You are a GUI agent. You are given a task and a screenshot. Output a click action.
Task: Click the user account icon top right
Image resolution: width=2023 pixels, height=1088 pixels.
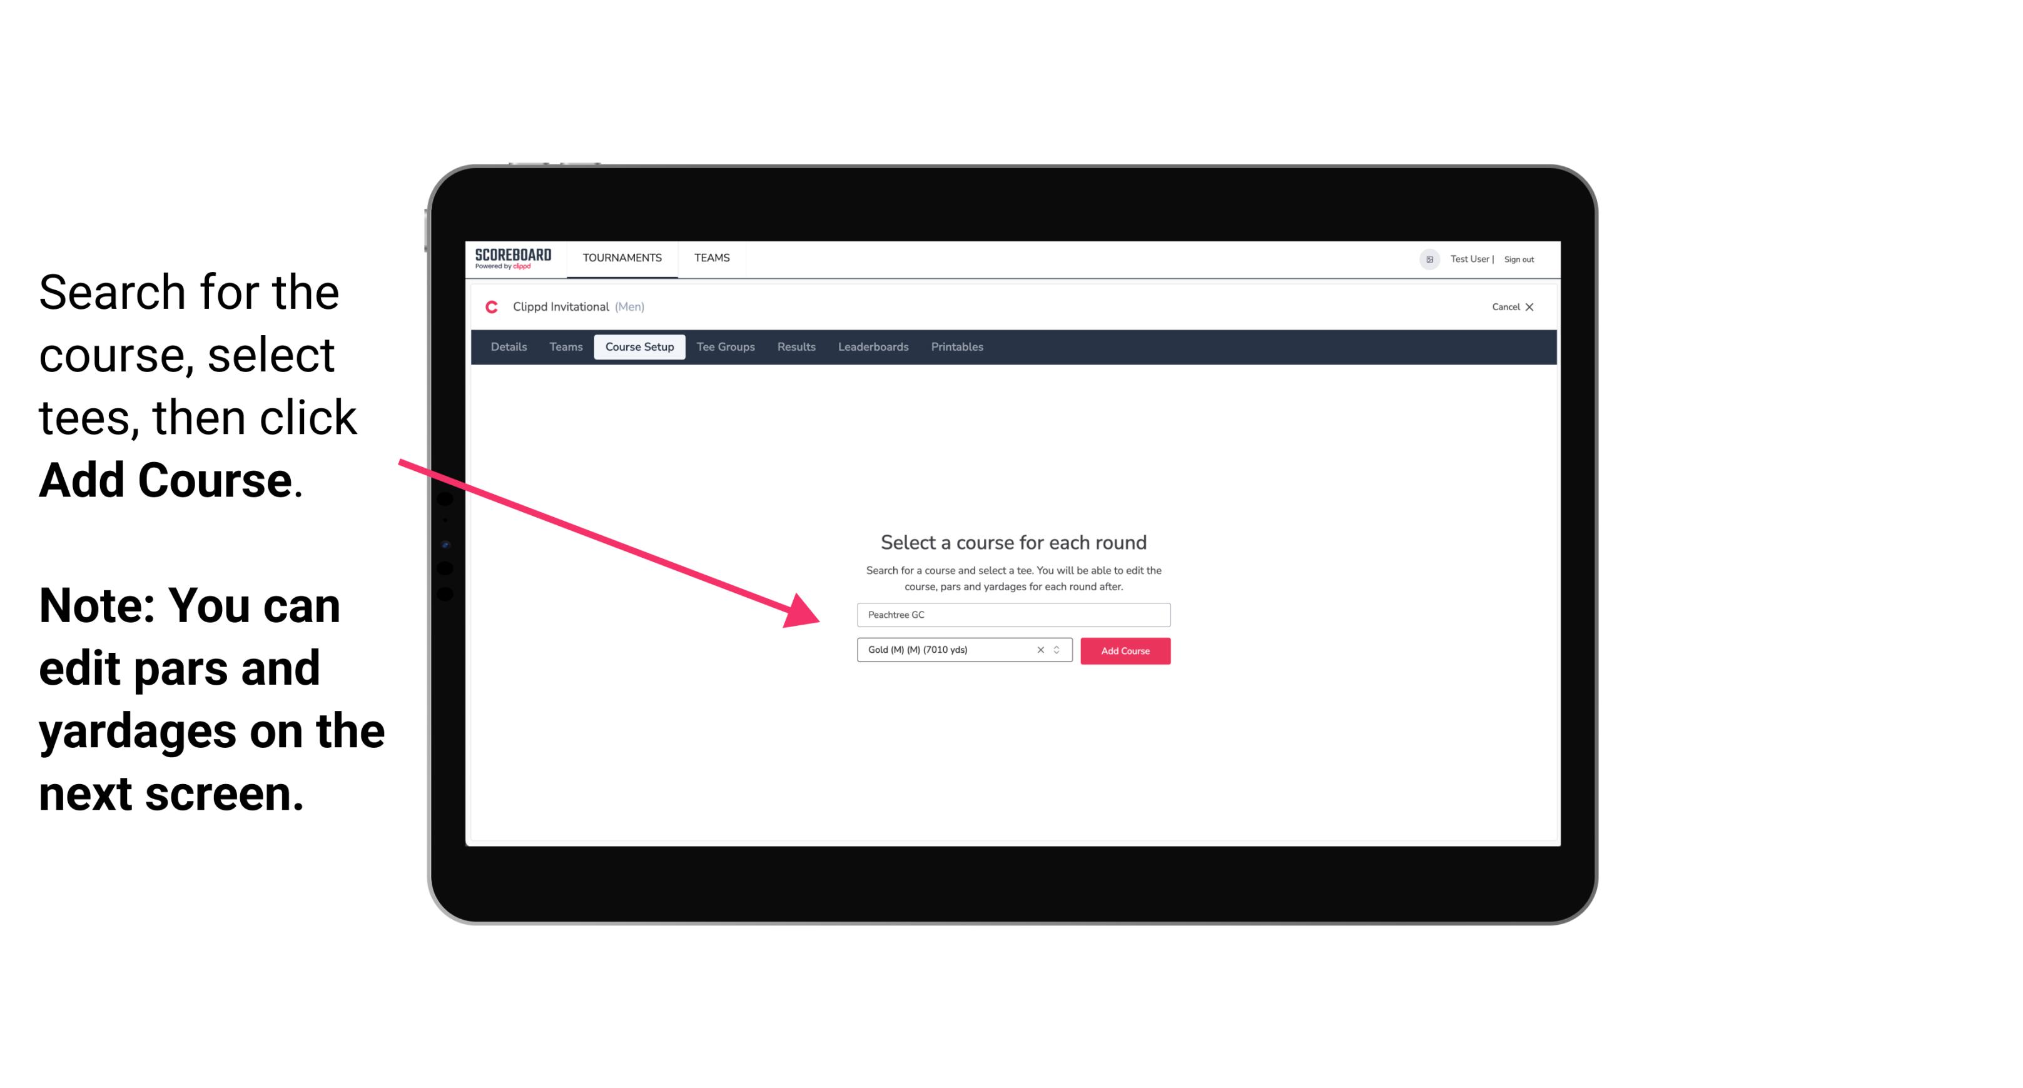point(1427,259)
